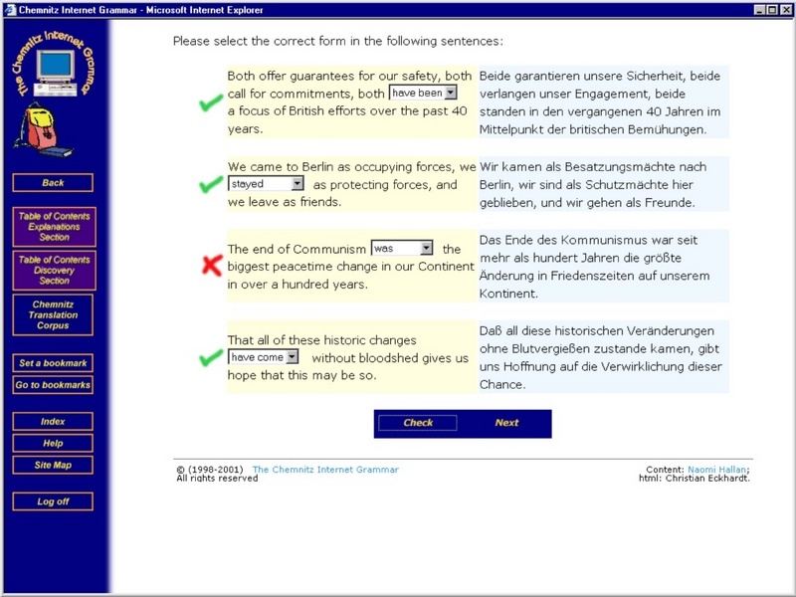Follow 'The Chemnitz Internet Grammar' footer link
The image size is (796, 597).
coord(325,470)
